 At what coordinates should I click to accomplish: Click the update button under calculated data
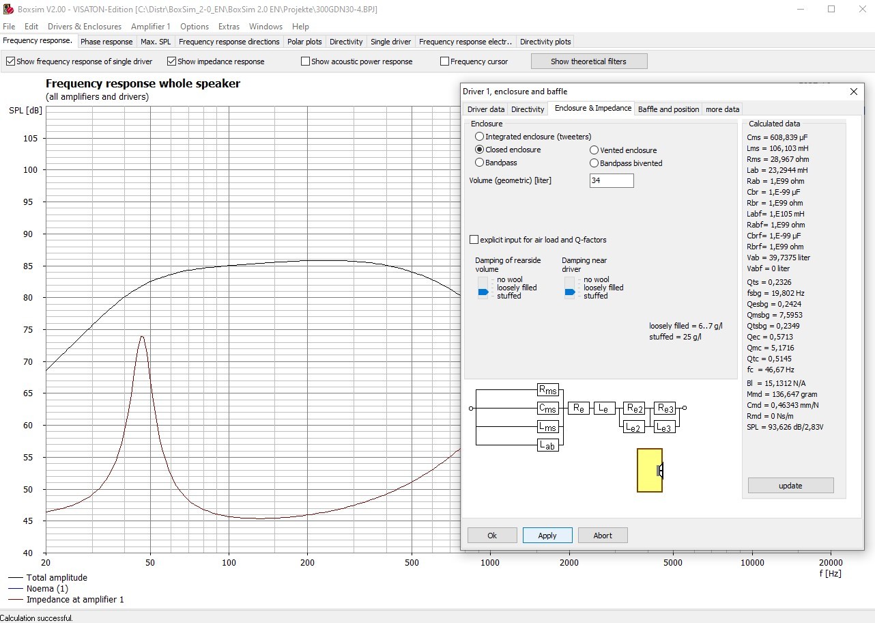(790, 486)
